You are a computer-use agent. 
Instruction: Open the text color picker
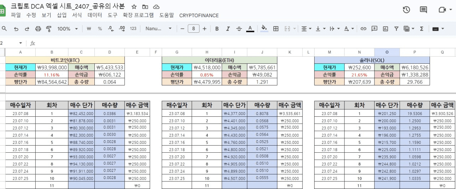click(x=250, y=29)
